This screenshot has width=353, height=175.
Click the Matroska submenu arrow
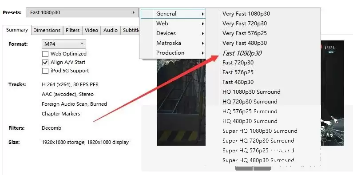pos(202,43)
